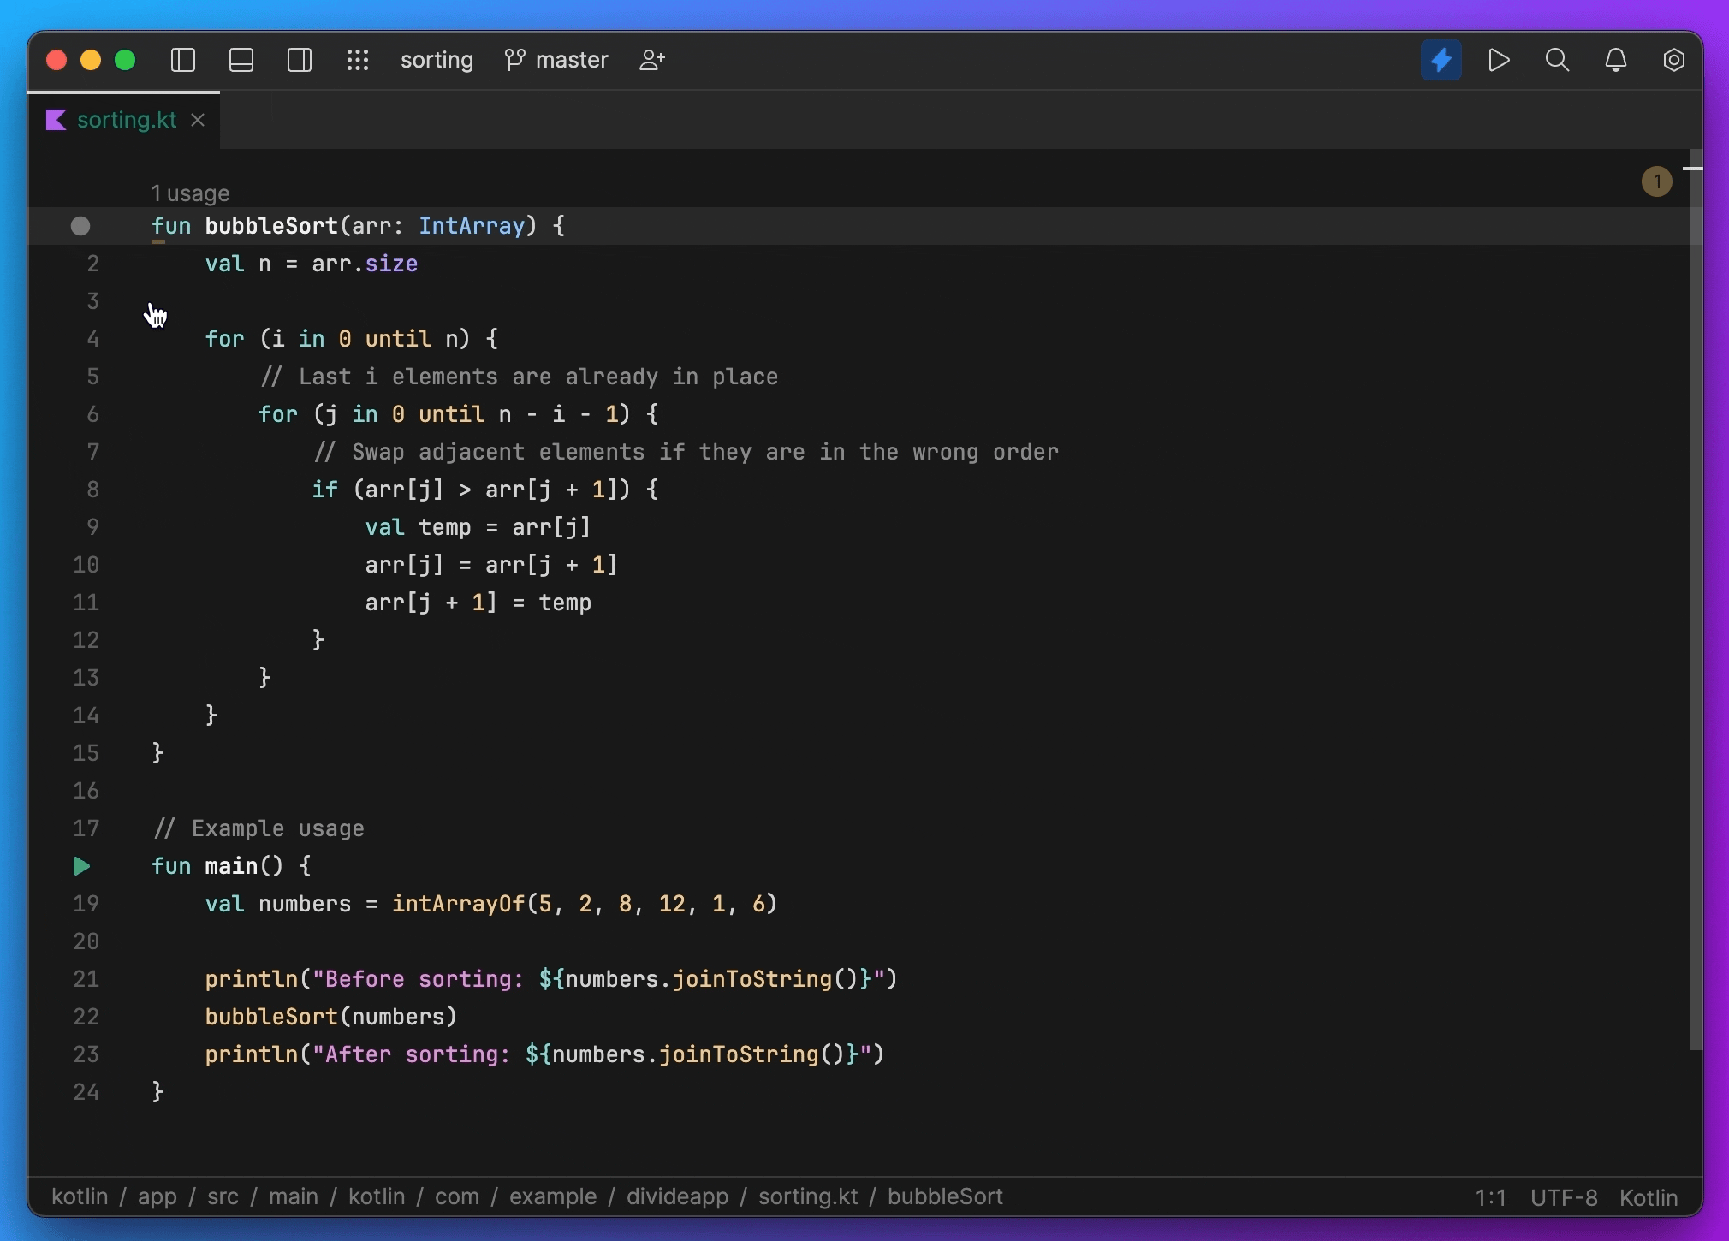
Task: Open notifications bell
Action: click(x=1615, y=60)
